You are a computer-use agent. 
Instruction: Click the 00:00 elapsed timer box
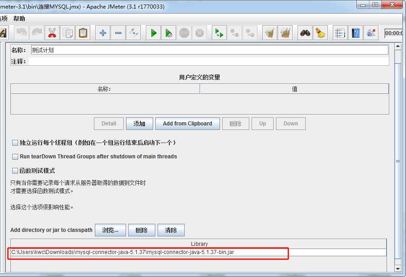(393, 33)
